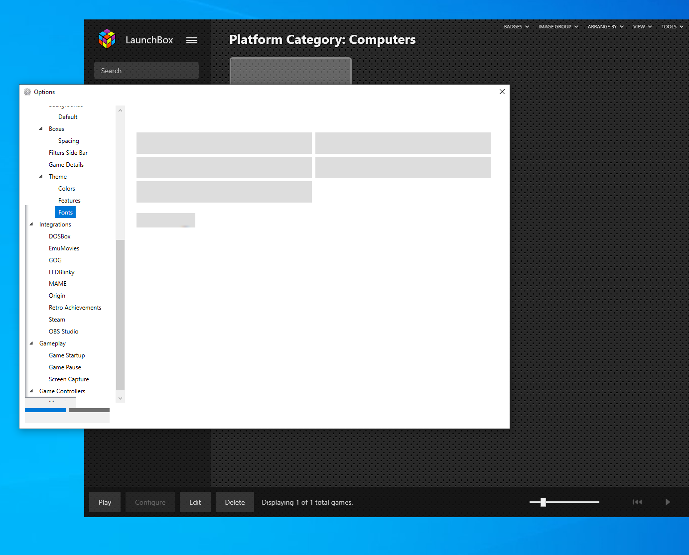
Task: Open Steam integration settings
Action: (x=57, y=320)
